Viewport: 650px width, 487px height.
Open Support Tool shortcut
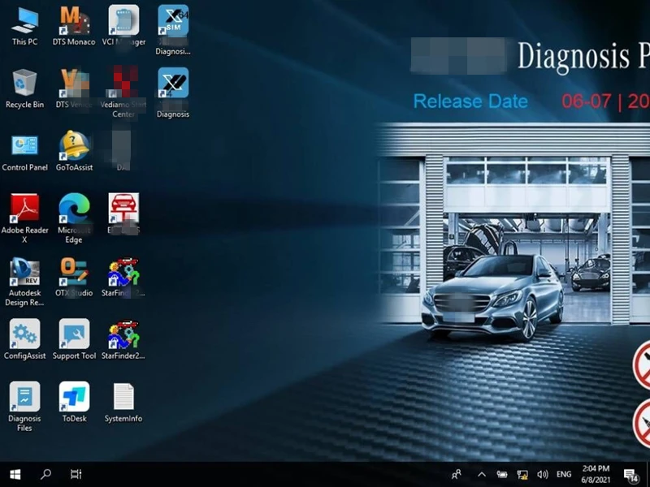pos(74,339)
